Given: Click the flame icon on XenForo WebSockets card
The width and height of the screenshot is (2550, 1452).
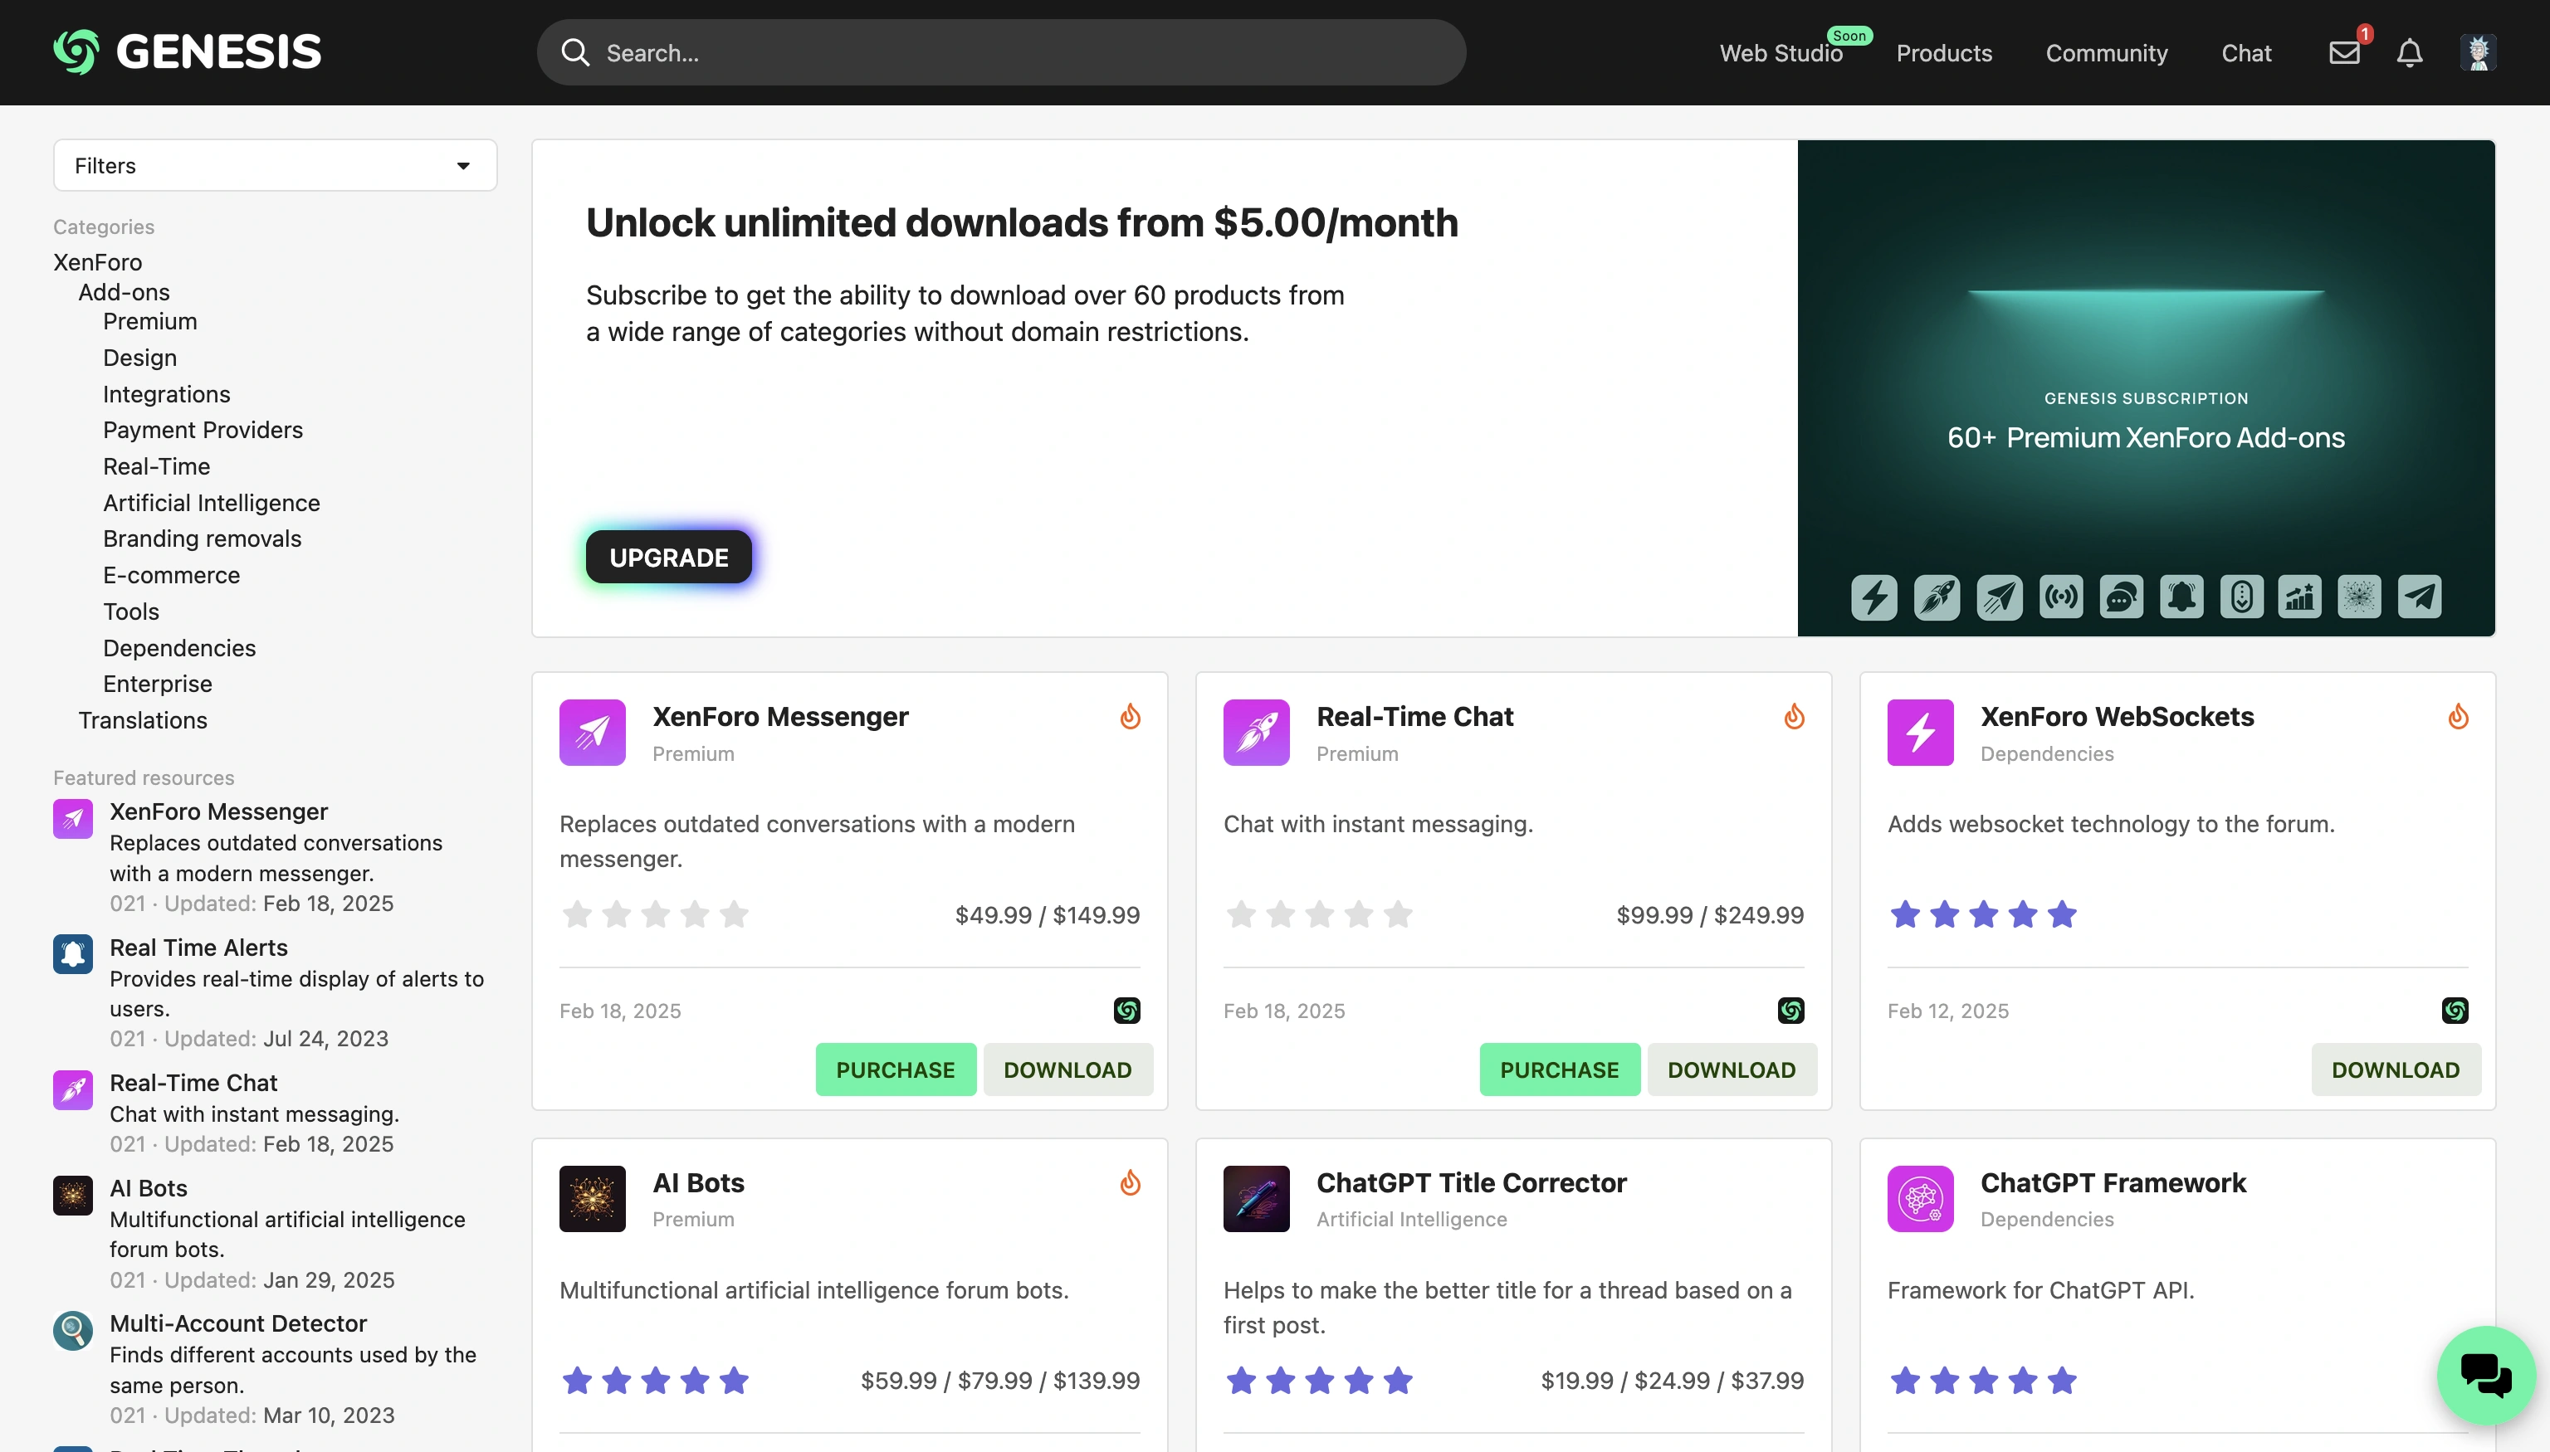Looking at the screenshot, I should (x=2457, y=716).
